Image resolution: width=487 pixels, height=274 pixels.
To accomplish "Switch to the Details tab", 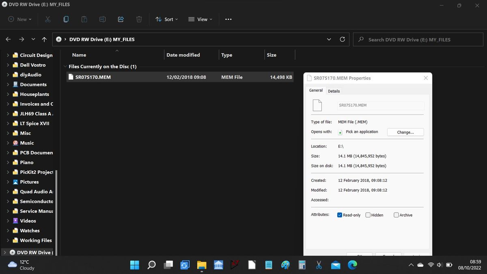I will [x=334, y=91].
